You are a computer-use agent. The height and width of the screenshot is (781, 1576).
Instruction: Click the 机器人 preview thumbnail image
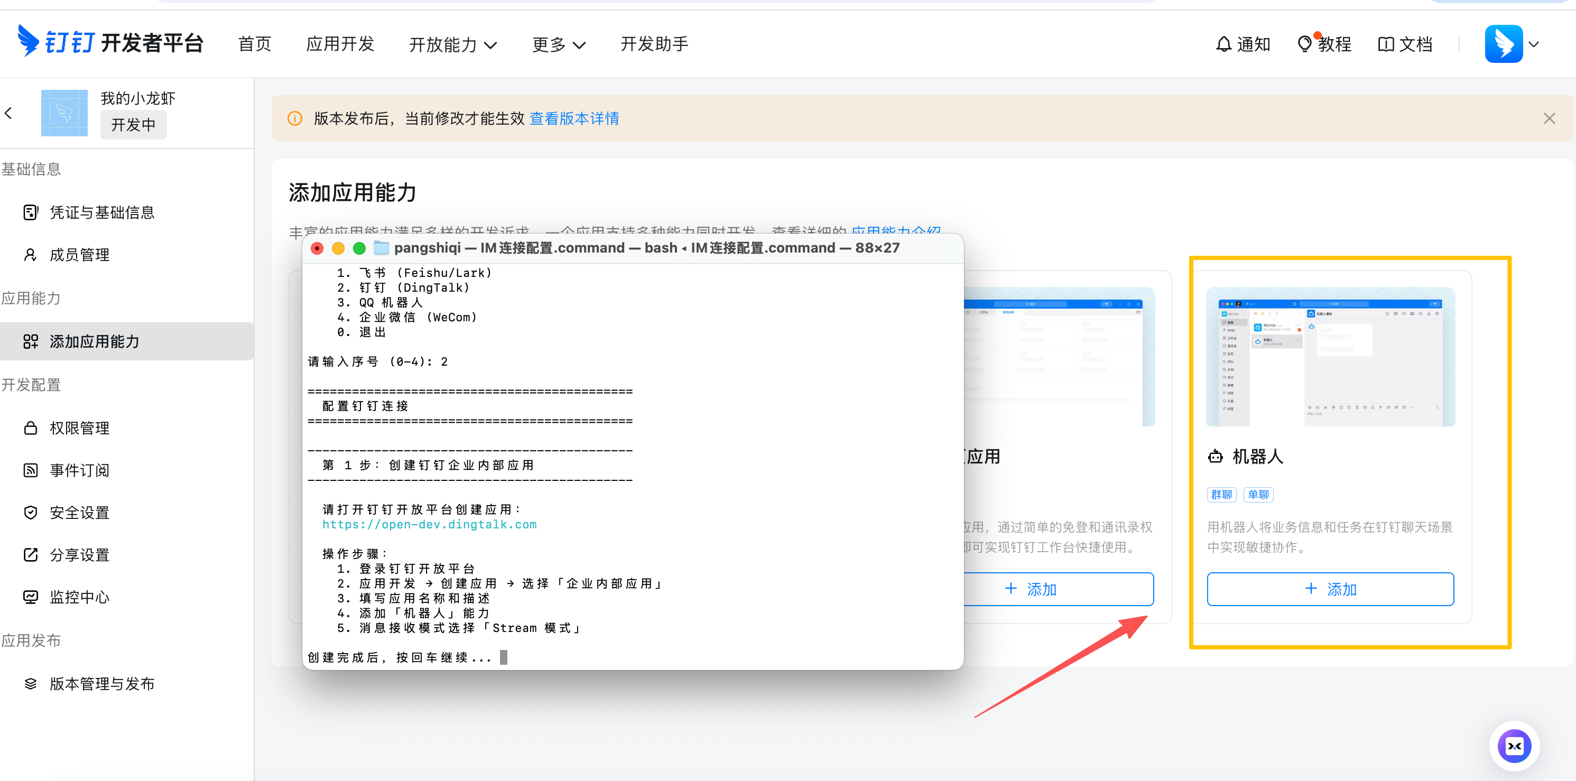[x=1330, y=357]
